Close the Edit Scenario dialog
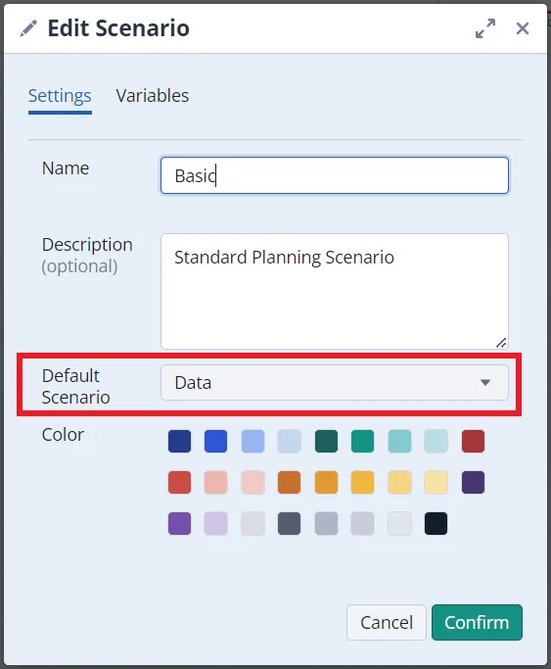 tap(522, 28)
